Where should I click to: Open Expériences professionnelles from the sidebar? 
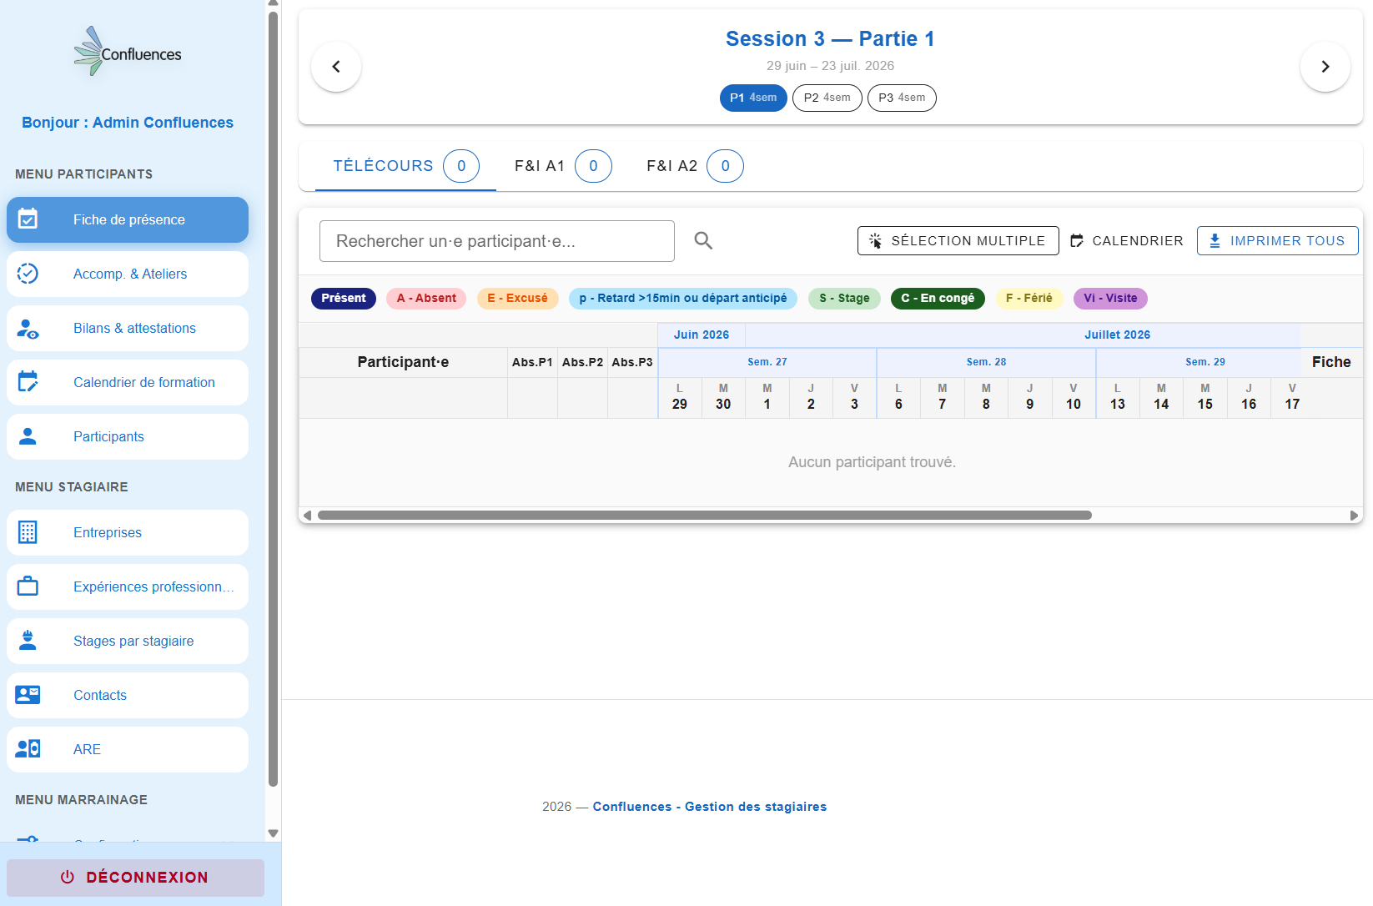[128, 586]
